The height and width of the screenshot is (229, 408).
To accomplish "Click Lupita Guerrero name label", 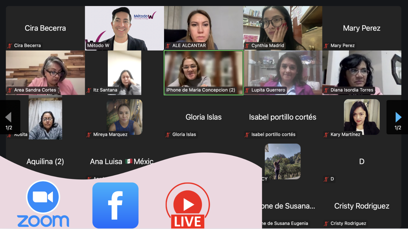I will click(x=268, y=90).
